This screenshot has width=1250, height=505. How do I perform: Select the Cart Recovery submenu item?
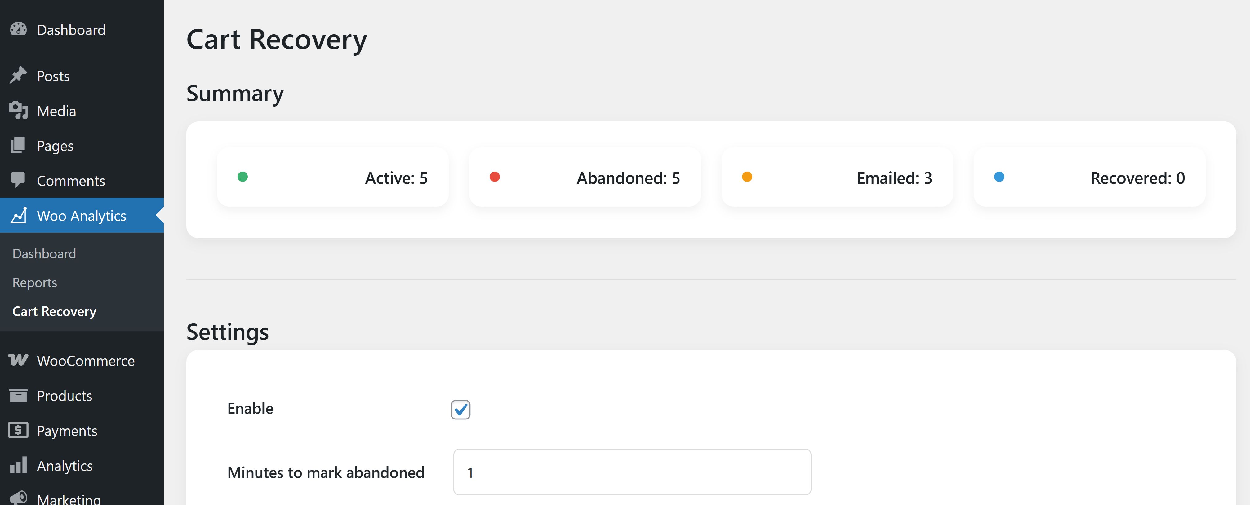tap(54, 311)
